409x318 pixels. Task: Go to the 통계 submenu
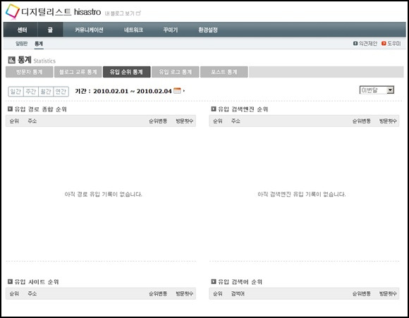pyautogui.click(x=39, y=44)
